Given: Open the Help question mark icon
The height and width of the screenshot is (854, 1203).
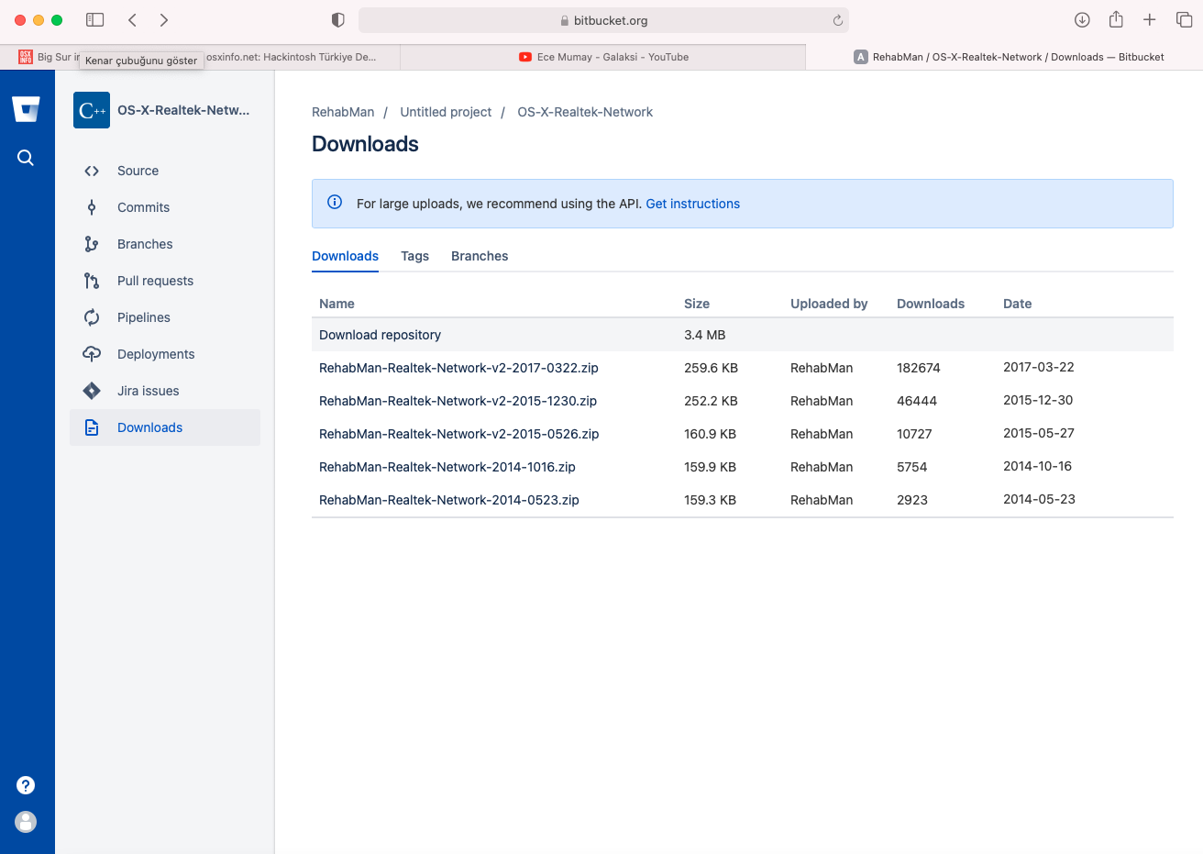Looking at the screenshot, I should click(26, 785).
